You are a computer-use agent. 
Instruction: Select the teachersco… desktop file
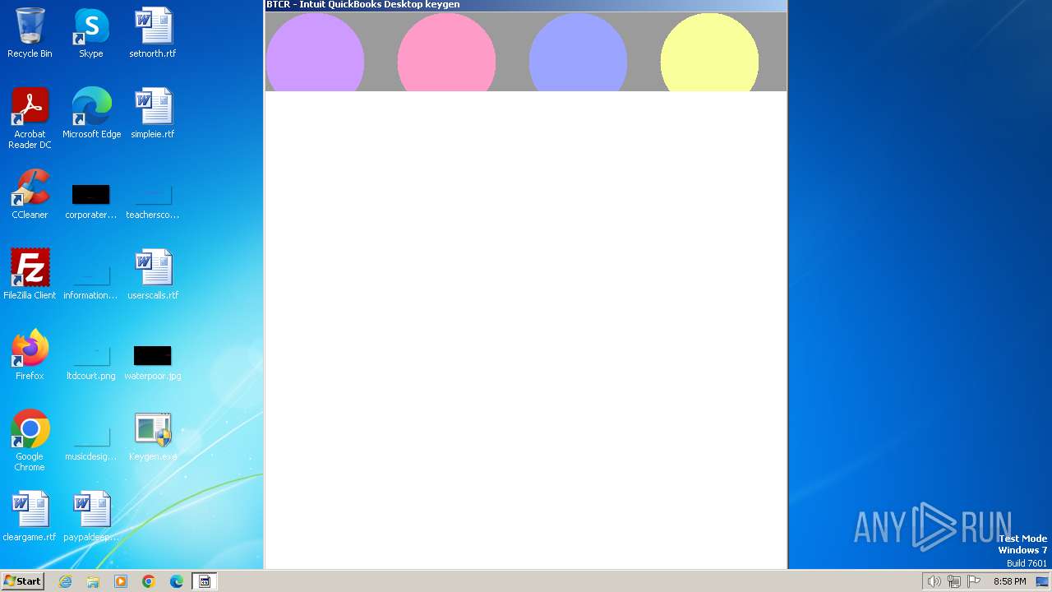(x=153, y=201)
